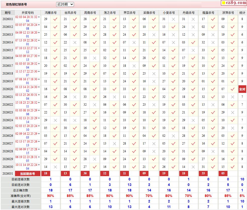The width and height of the screenshot is (247, 210).
Task: Select the 开奖号码 column header
Action: tap(28, 13)
